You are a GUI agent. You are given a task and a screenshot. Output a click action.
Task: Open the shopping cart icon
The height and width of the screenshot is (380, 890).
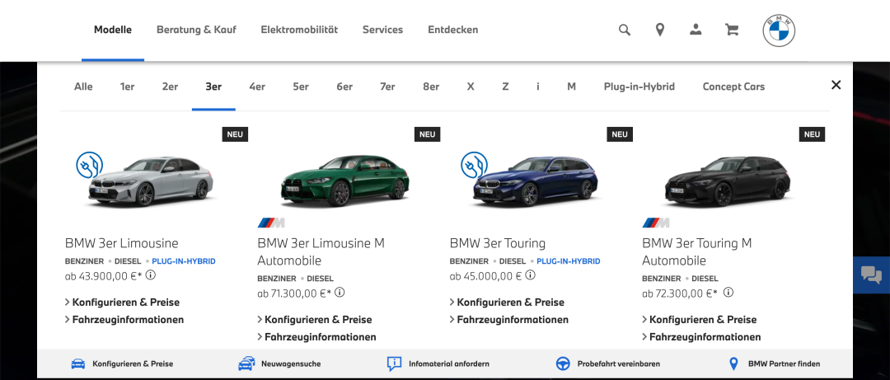click(732, 30)
